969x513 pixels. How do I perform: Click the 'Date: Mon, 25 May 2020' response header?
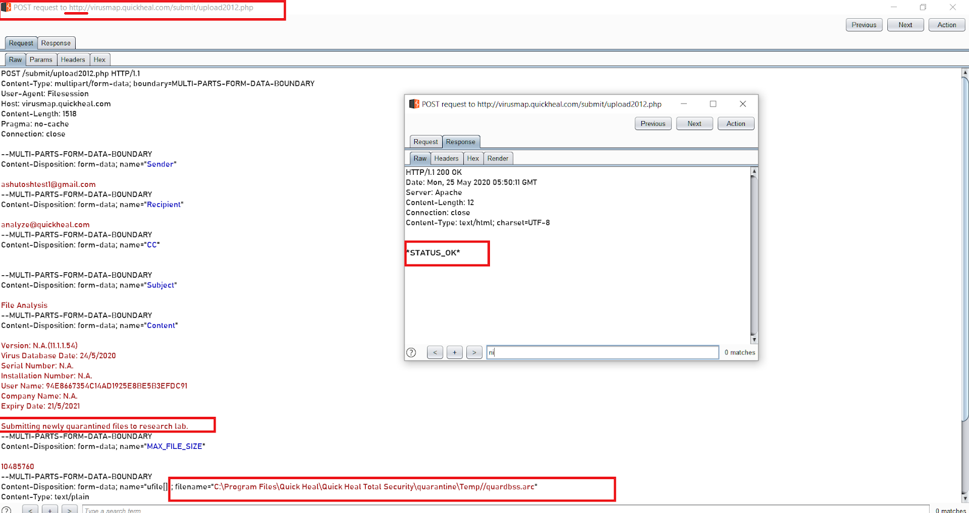(x=471, y=182)
